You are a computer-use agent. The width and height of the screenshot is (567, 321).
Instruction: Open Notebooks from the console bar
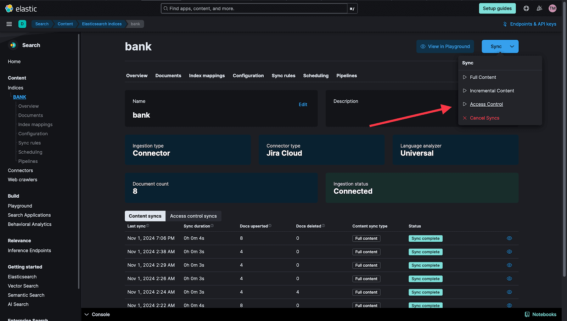(x=540, y=314)
